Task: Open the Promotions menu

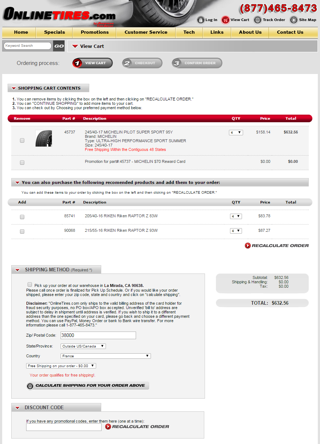Action: tap(95, 32)
